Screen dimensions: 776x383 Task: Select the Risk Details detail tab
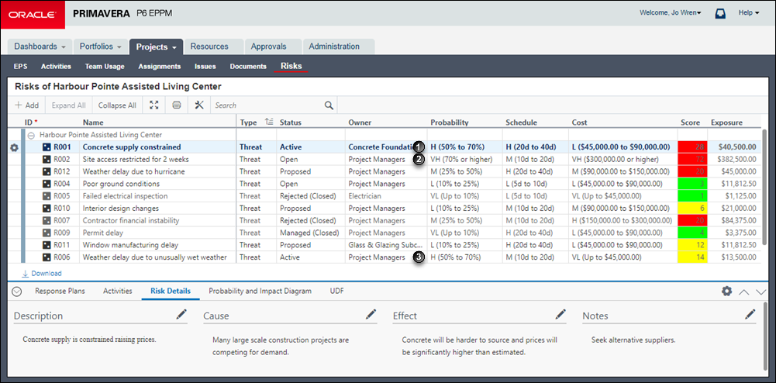(171, 291)
